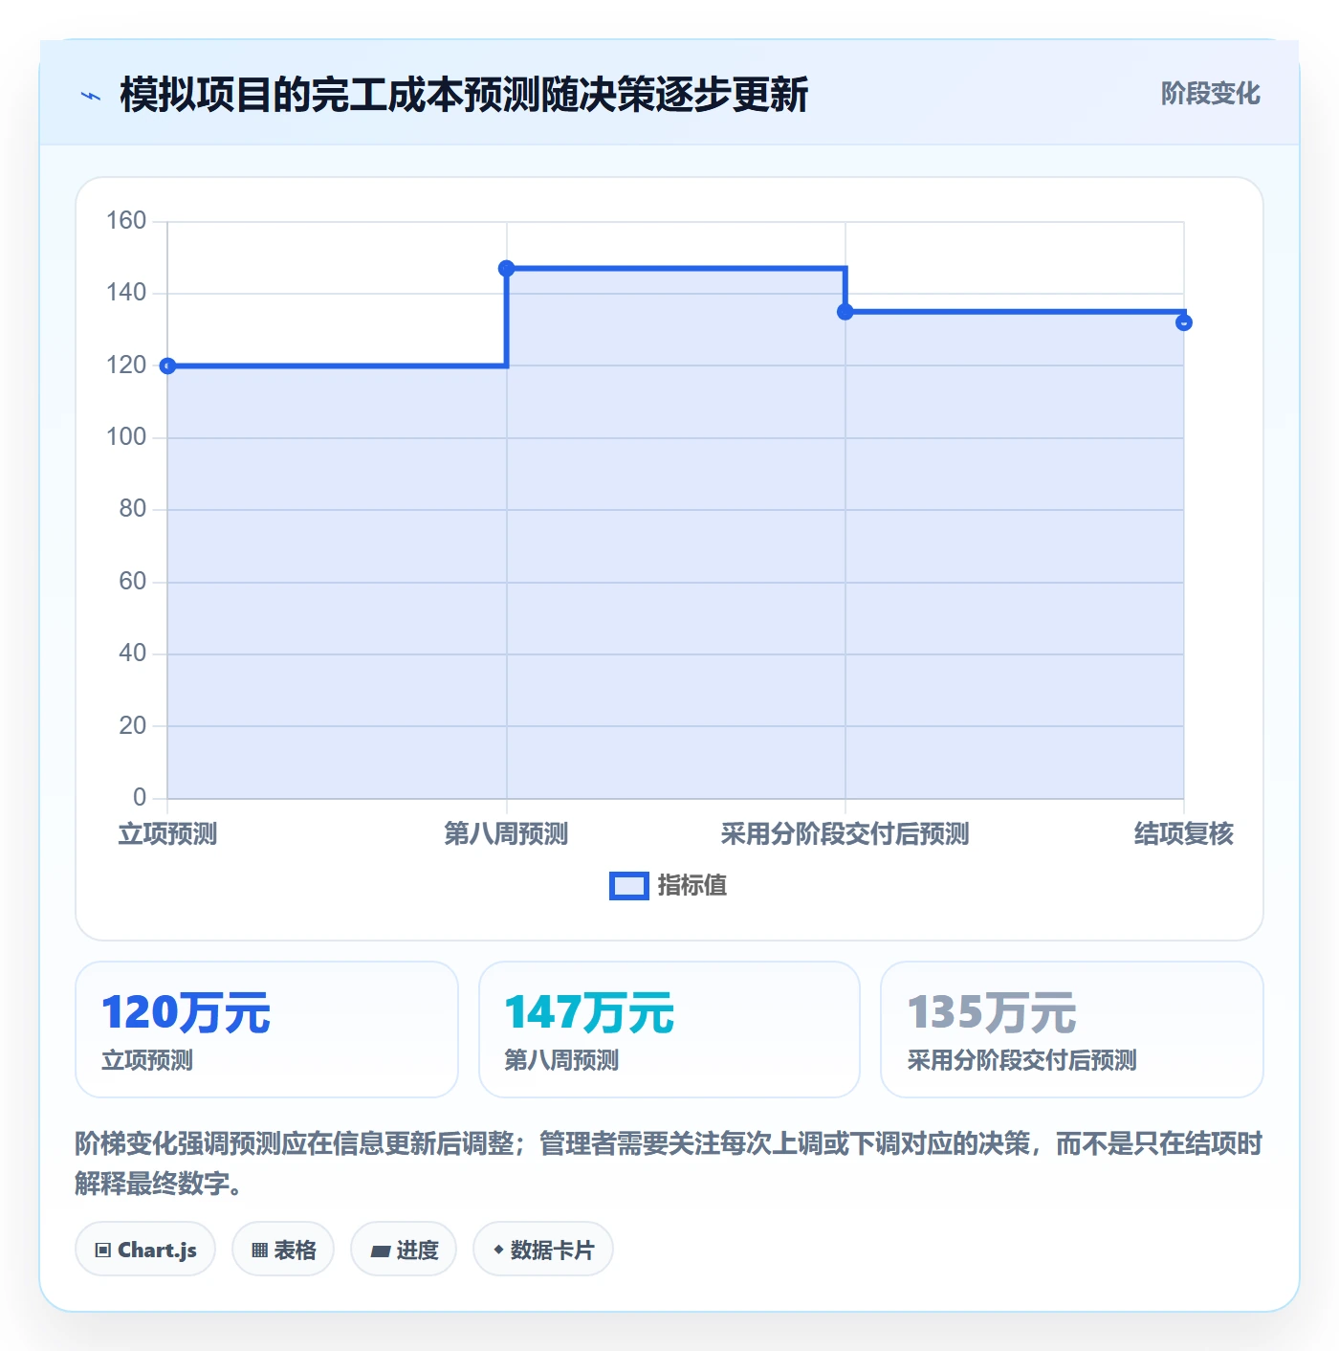
Task: Click the 数据卡片 chip diamond icon
Action: (498, 1250)
